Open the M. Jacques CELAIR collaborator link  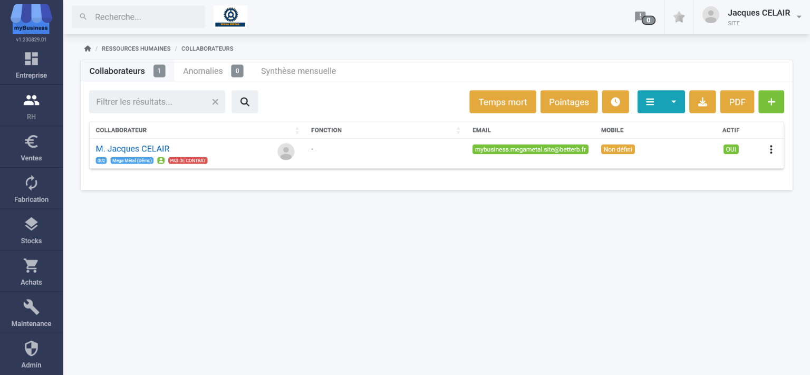click(x=133, y=149)
